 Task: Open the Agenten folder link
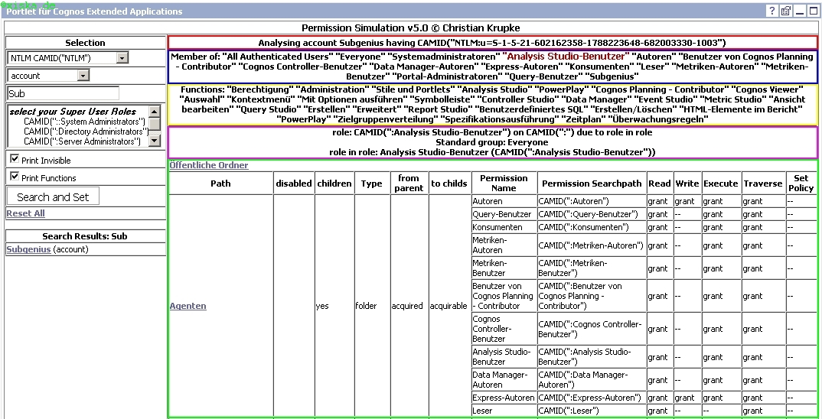188,306
